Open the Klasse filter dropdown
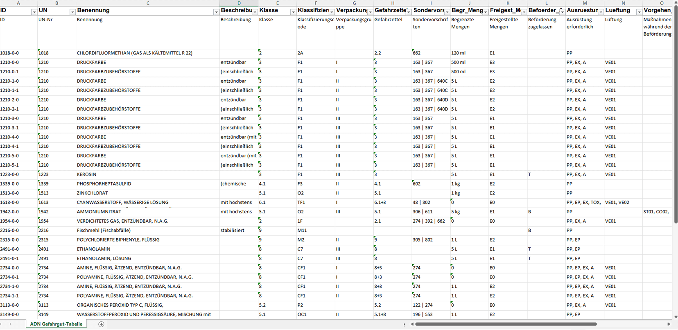Screen dimensions: 678x330 293,12
